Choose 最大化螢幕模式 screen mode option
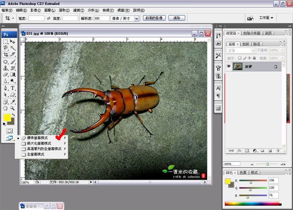Image resolution: width=293 pixels, height=210 pixels. click(x=39, y=144)
